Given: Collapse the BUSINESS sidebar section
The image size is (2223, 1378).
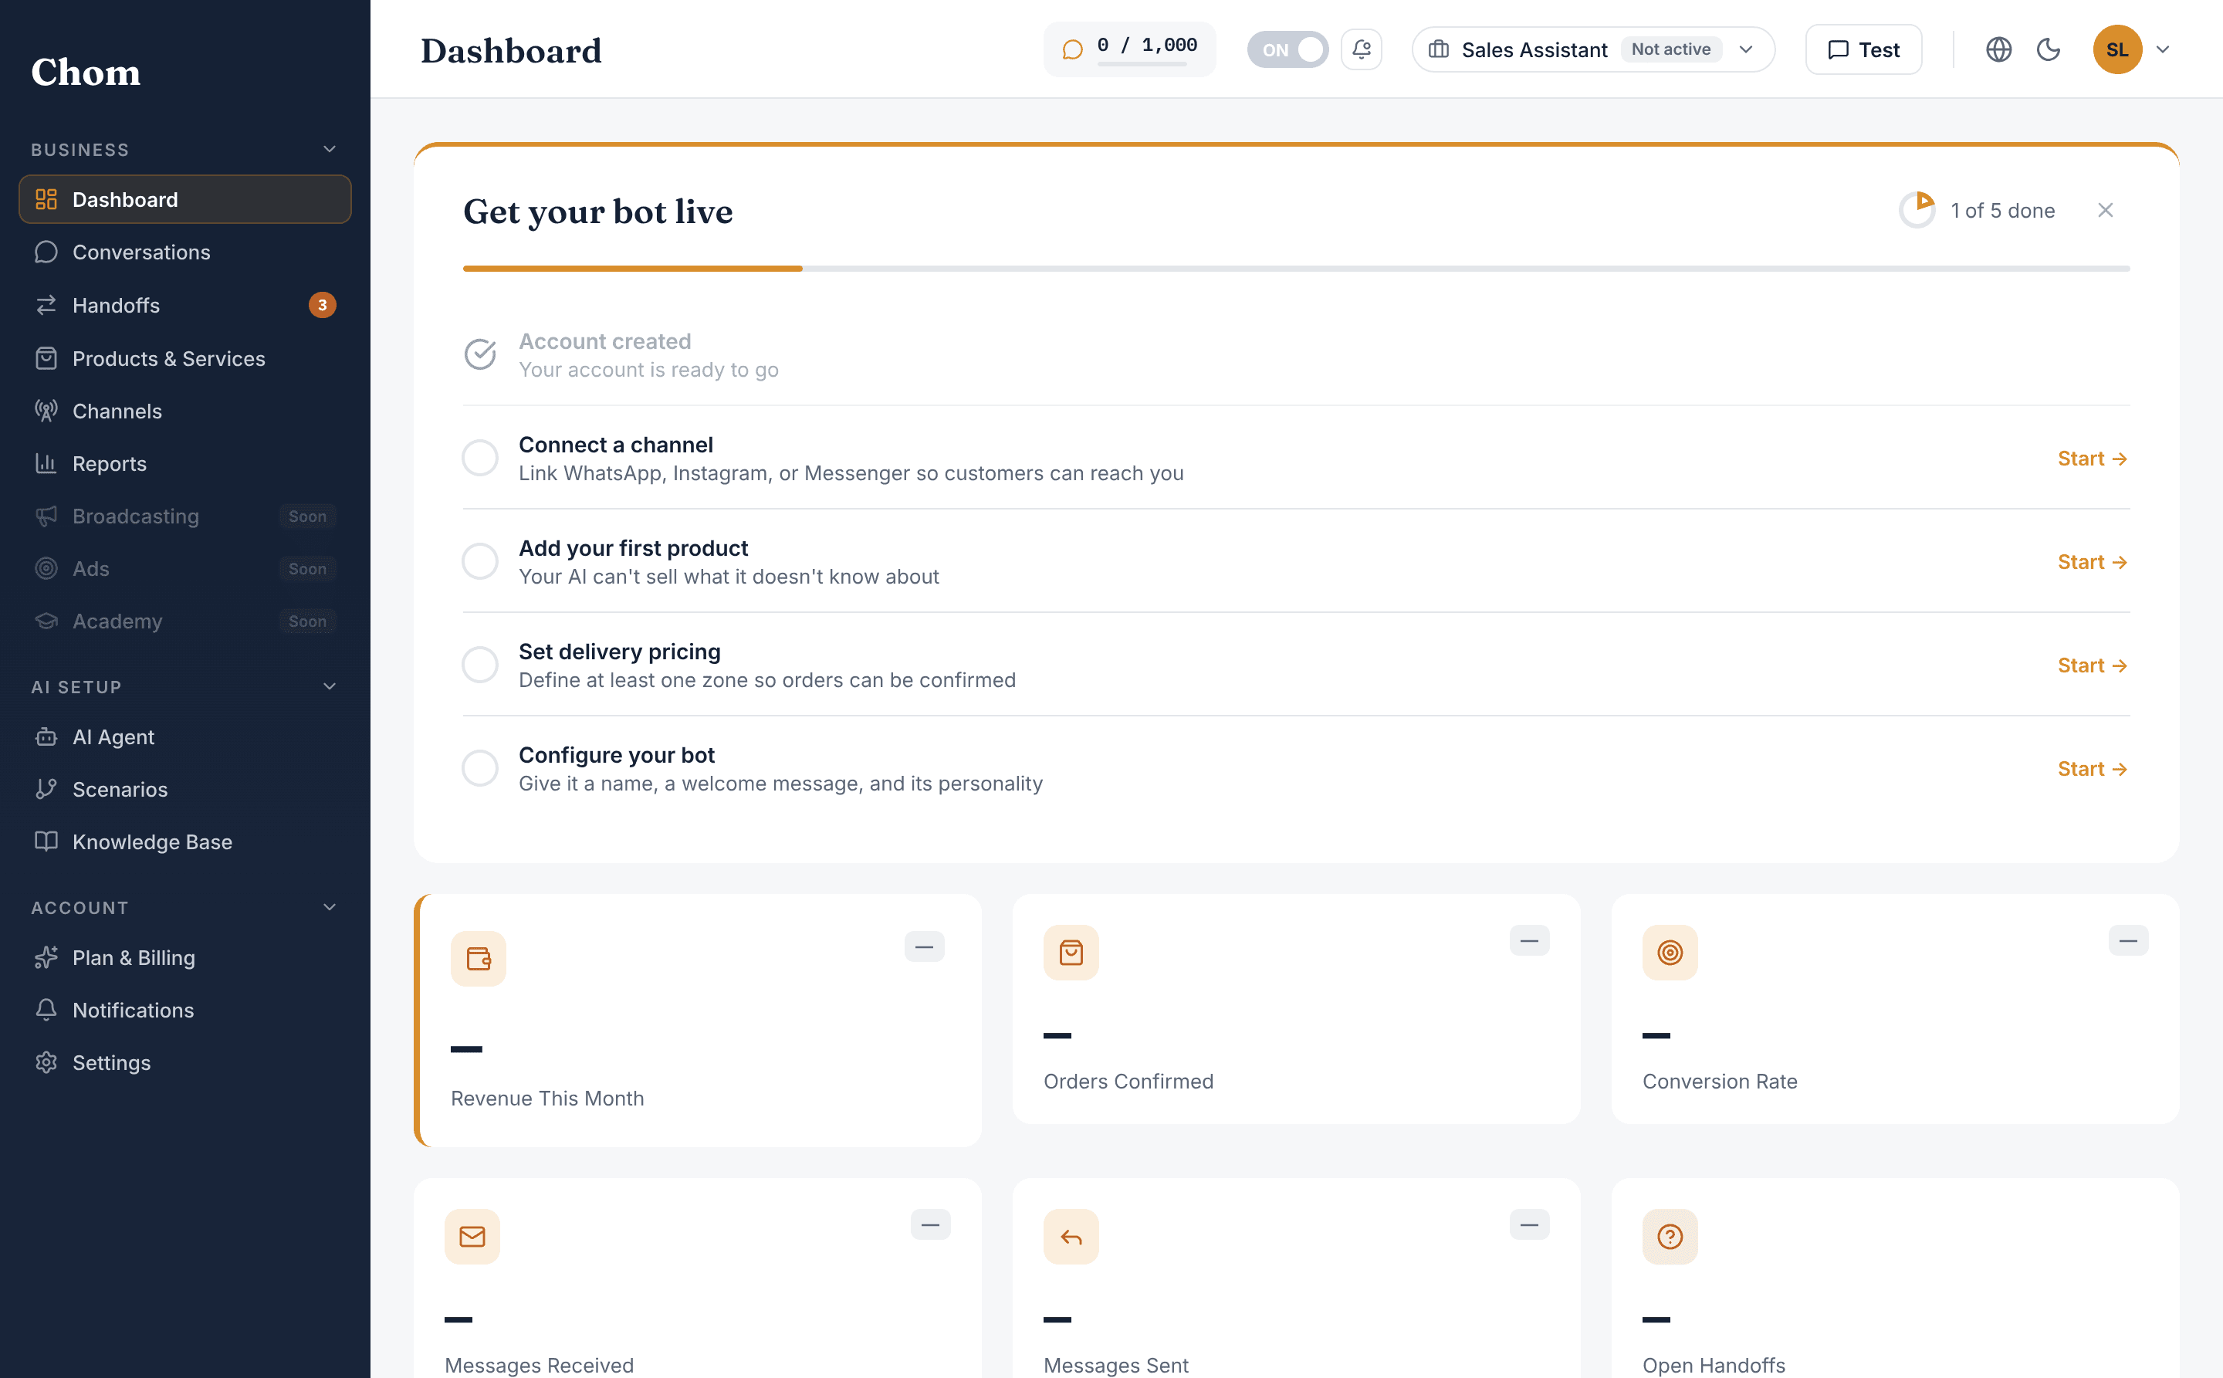Looking at the screenshot, I should (x=330, y=150).
